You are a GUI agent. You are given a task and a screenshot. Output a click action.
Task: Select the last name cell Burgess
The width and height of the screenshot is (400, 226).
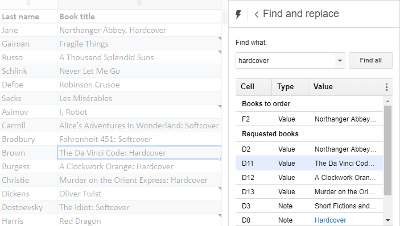(x=28, y=166)
